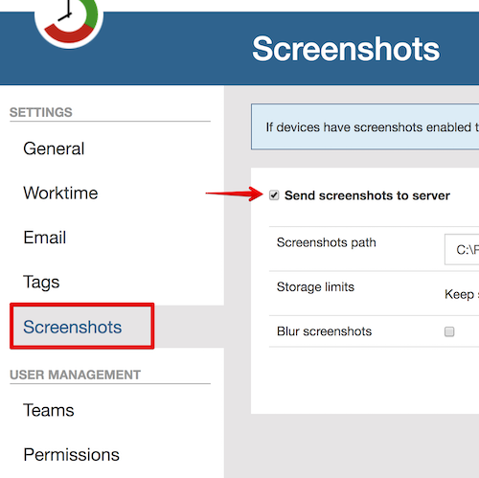
Task: Click the USER MANAGEMENT section header
Action: coord(75,375)
